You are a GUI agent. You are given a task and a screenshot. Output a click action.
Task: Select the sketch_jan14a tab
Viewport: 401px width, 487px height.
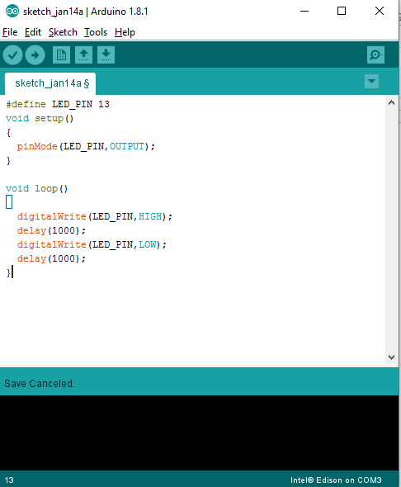click(x=50, y=83)
